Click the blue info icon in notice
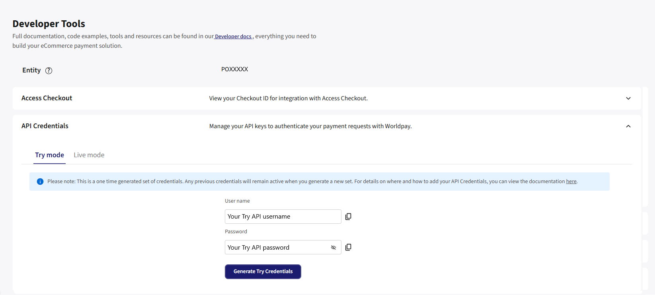The height and width of the screenshot is (295, 655). click(40, 182)
